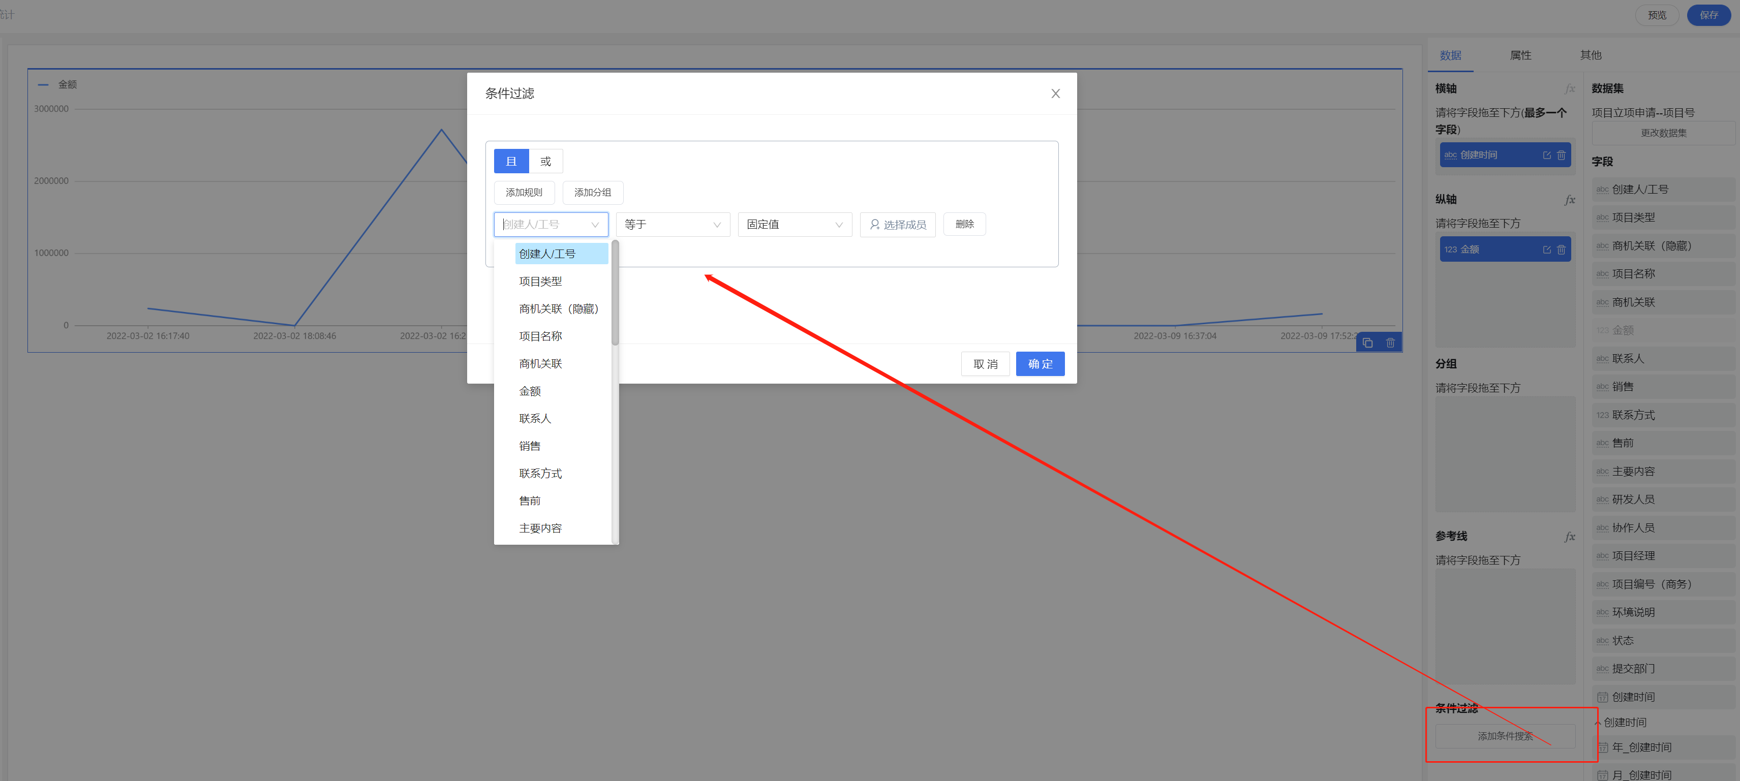The height and width of the screenshot is (781, 1740).
Task: Confirm the filter with 确定
Action: click(x=1040, y=364)
